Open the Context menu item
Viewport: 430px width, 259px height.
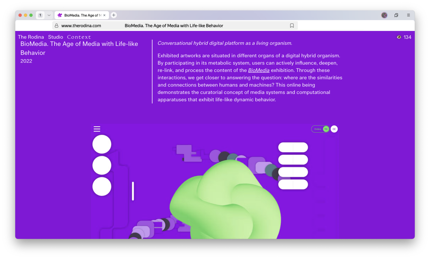click(x=79, y=37)
